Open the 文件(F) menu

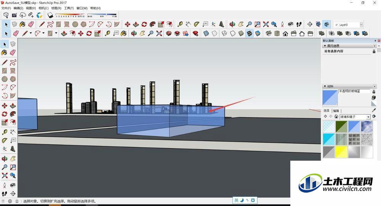tap(6, 8)
